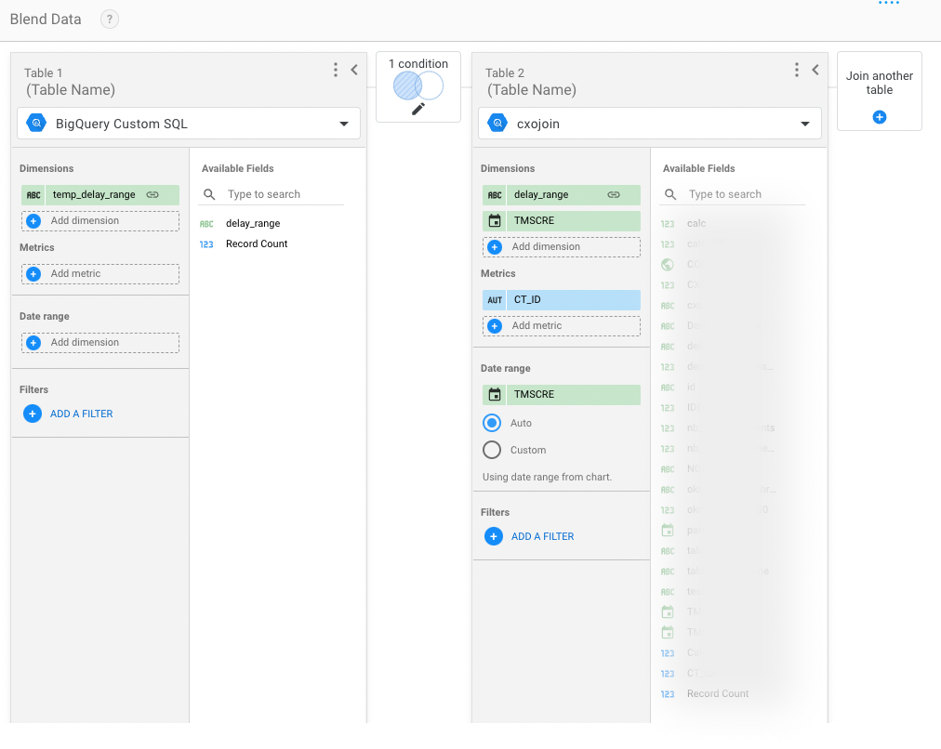941x749 pixels.
Task: Collapse Table 1 panel with chevron arrow
Action: coord(354,70)
